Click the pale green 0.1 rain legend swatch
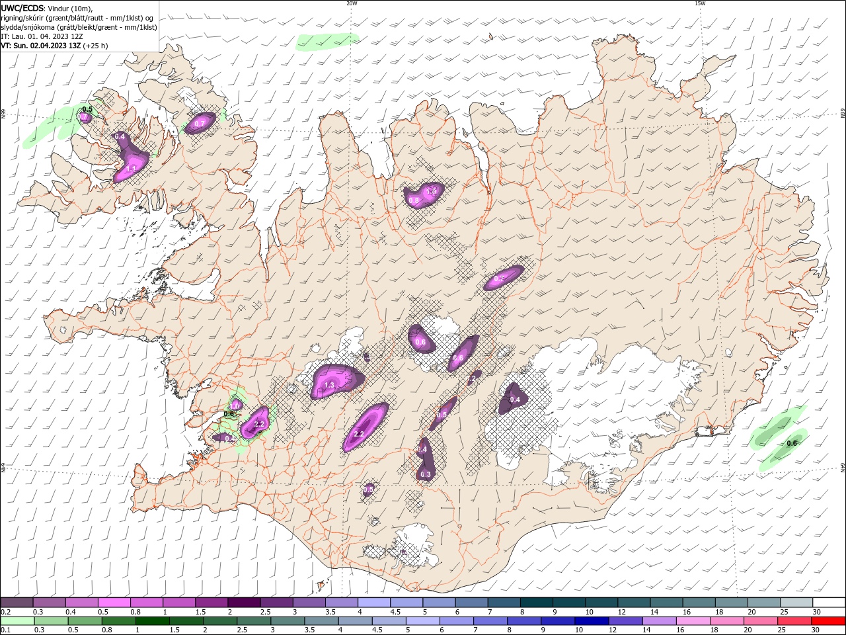 click(17, 621)
